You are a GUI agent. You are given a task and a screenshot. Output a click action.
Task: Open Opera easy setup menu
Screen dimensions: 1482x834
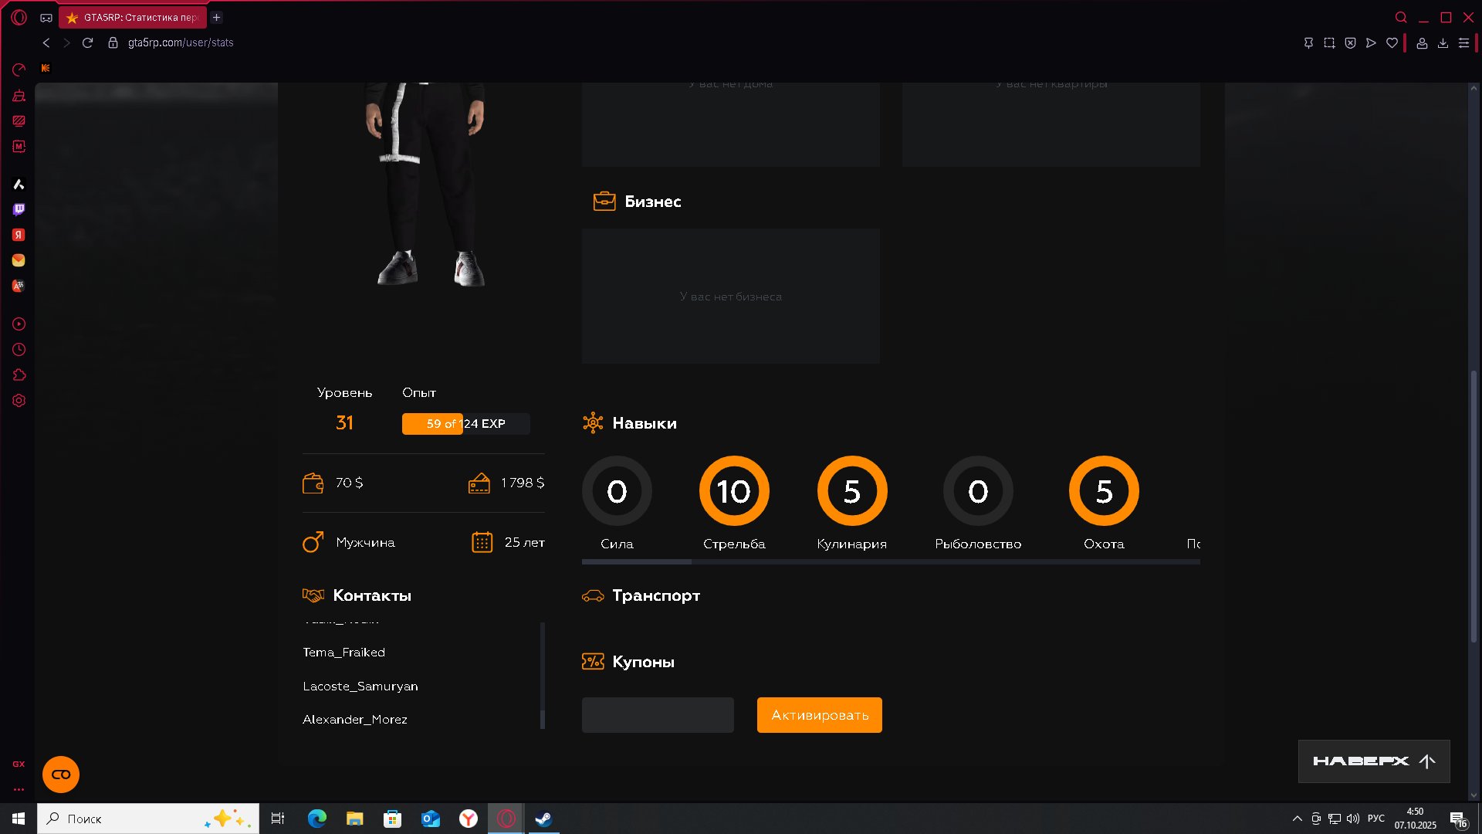pos(1463,43)
